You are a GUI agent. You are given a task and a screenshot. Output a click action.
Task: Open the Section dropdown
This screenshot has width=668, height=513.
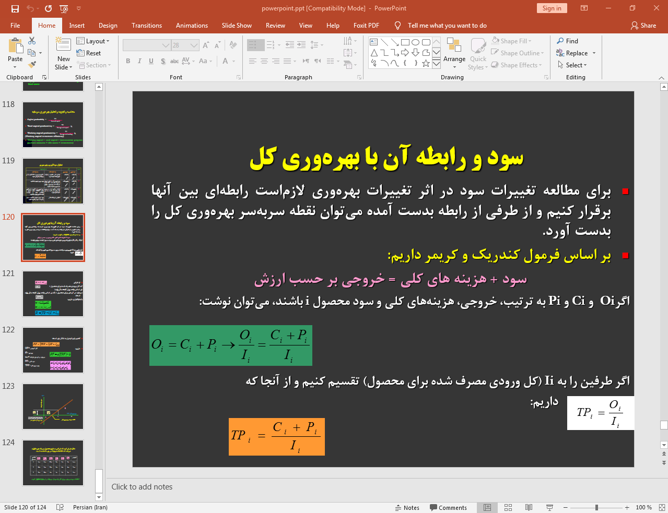95,65
